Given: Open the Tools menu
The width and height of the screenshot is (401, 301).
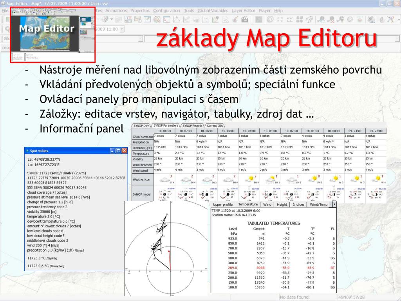Looking at the screenshot, I should coord(189,11).
